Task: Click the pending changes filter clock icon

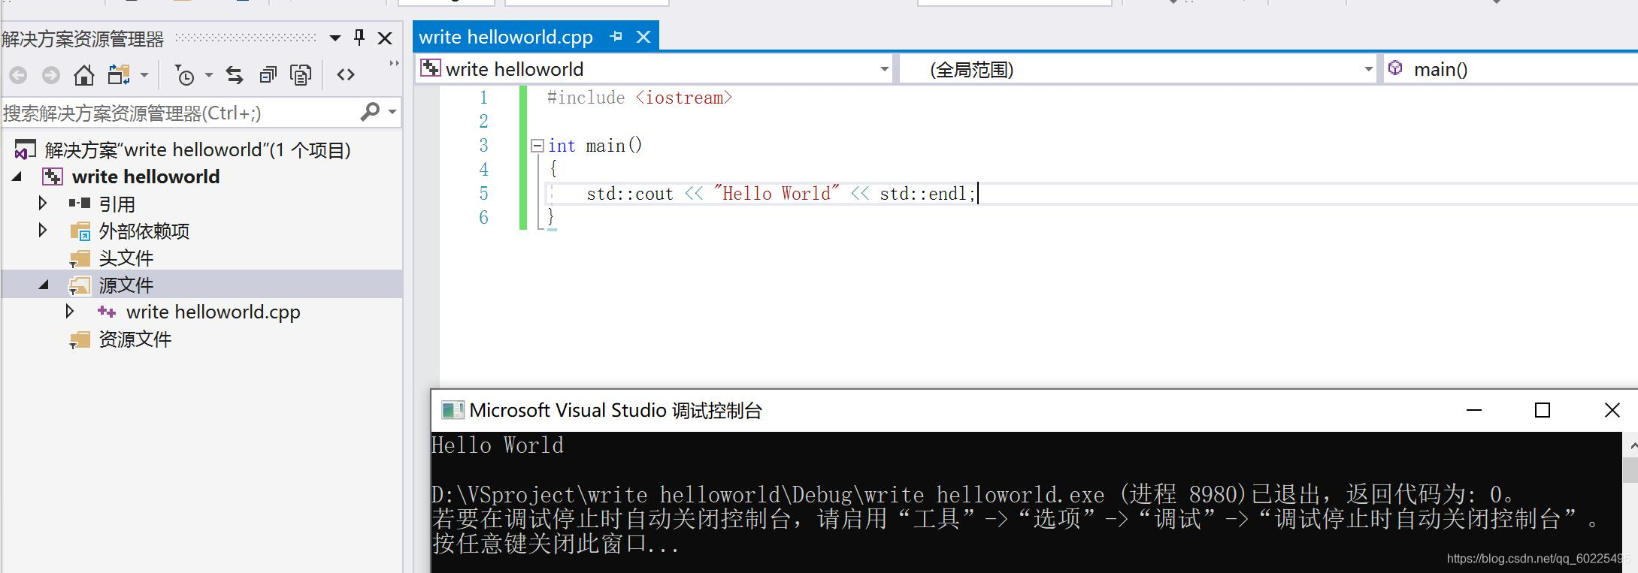Action: 184,75
